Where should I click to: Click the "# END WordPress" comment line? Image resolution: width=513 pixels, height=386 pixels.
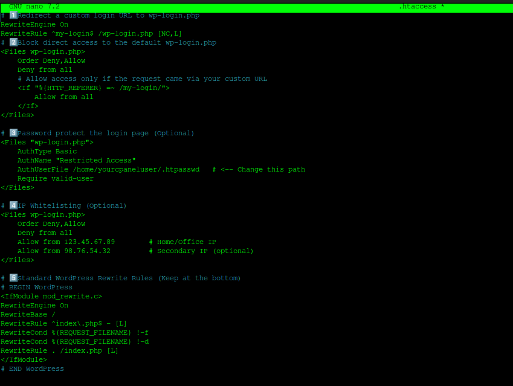tap(32, 368)
